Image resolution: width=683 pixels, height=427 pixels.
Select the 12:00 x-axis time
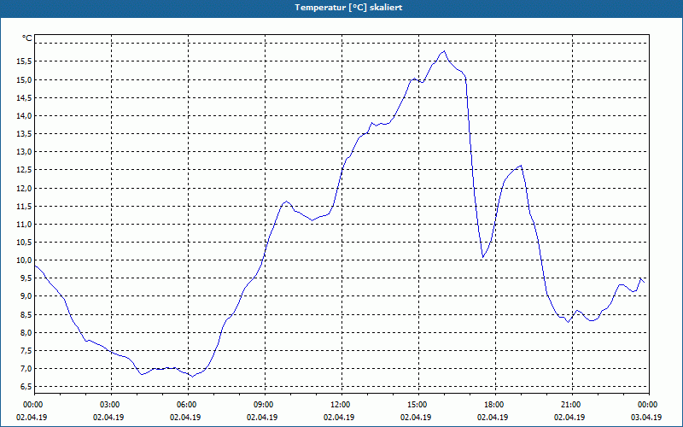pos(339,405)
